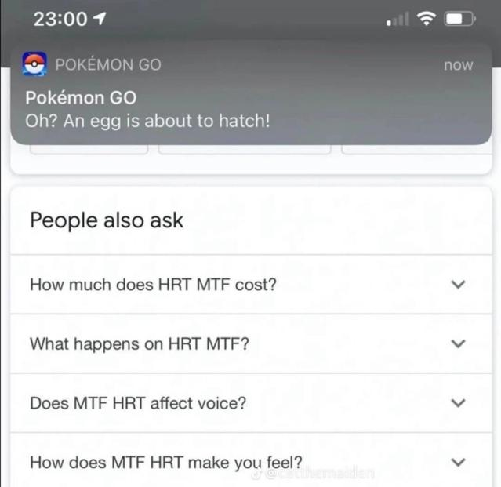Expand chevron beside 'What happens on HRT MTF?'
The width and height of the screenshot is (501, 487).
pyautogui.click(x=459, y=344)
